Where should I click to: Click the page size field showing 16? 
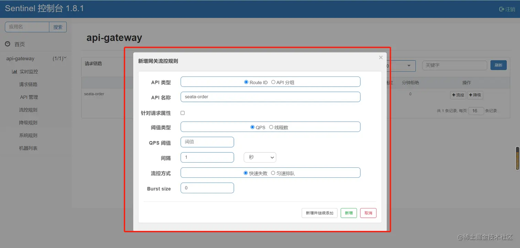tap(476, 111)
